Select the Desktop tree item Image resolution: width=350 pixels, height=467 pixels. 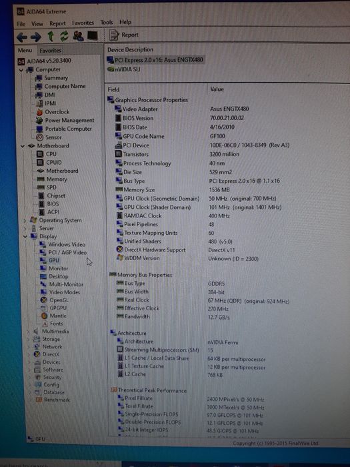pyautogui.click(x=55, y=277)
